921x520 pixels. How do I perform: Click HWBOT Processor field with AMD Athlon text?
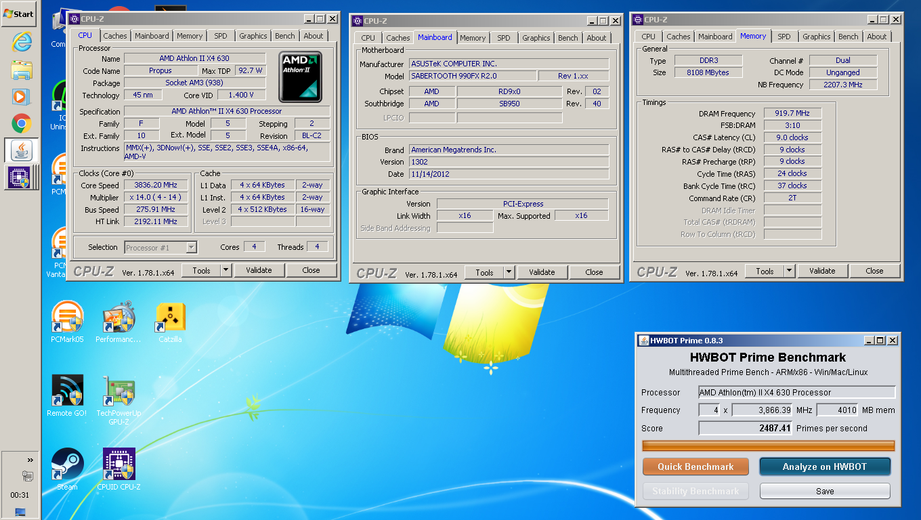[x=797, y=393]
